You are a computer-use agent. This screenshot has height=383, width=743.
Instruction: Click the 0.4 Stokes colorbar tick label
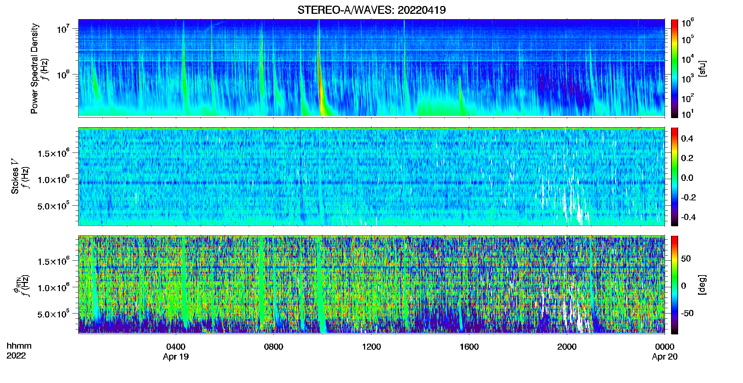click(x=687, y=139)
